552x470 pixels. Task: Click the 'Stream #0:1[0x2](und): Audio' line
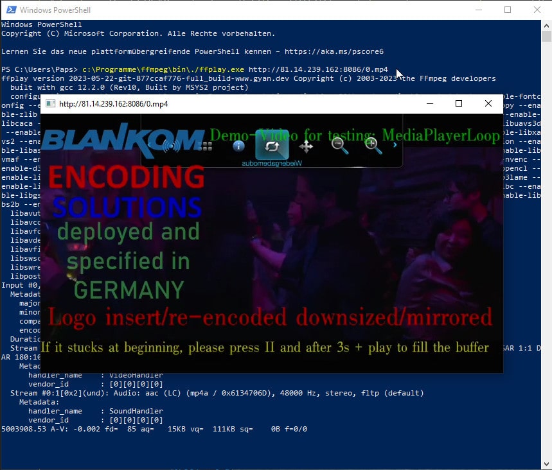(x=217, y=393)
